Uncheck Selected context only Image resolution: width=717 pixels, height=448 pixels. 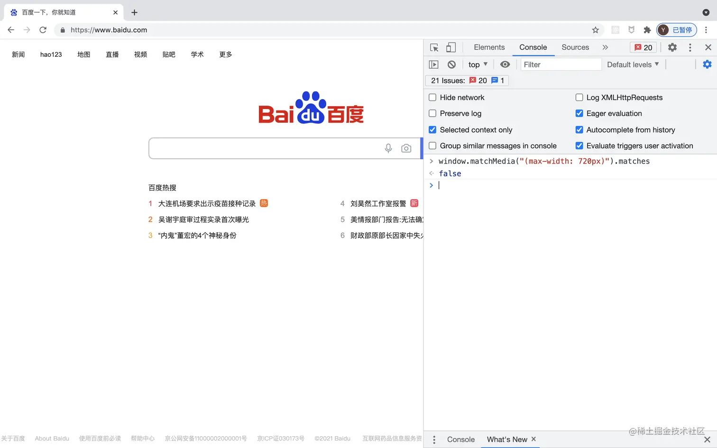(x=432, y=130)
